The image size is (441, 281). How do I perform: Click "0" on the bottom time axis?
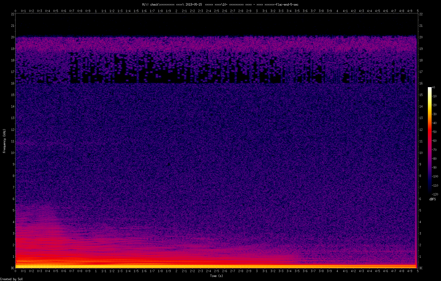click(x=15, y=271)
